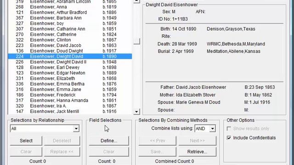Image resolution: width=294 pixels, height=165 pixels.
Task: Click the list scrollbar thumb
Action: tap(137, 41)
